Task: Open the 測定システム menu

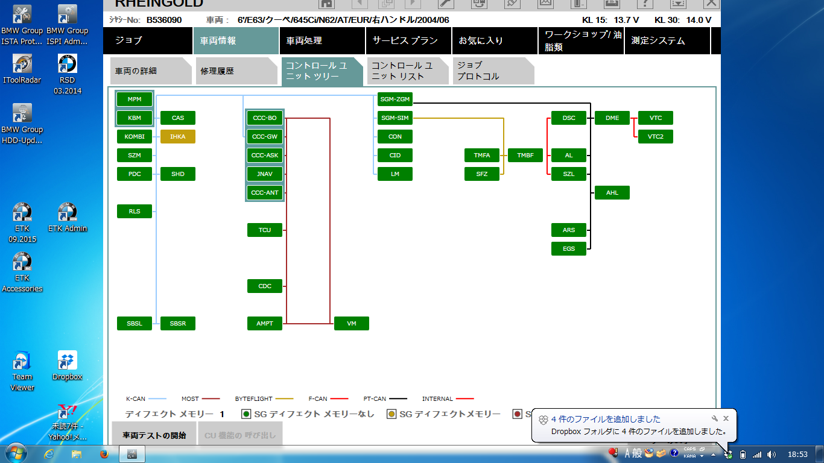Action: 667,41
